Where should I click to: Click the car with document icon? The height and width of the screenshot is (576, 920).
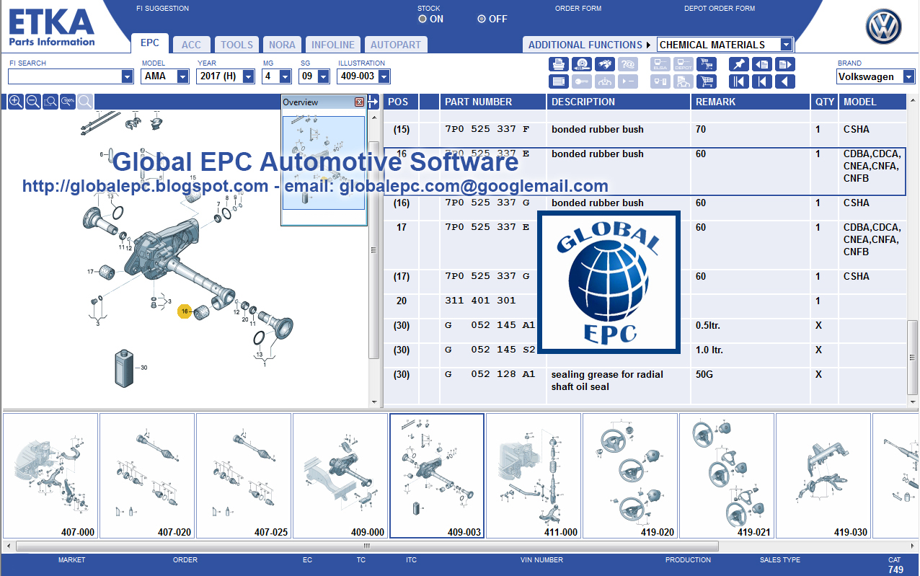point(684,81)
